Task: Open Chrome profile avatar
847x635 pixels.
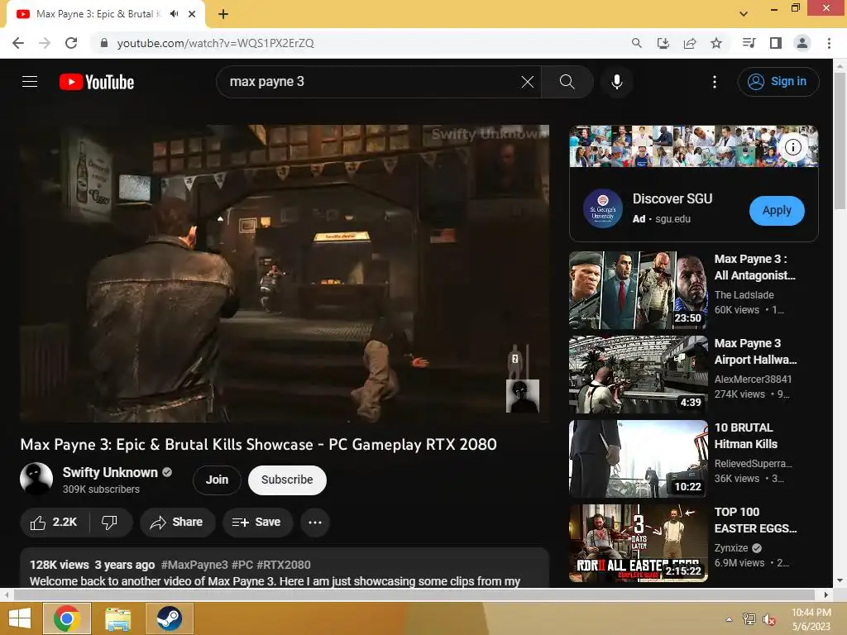Action: pyautogui.click(x=802, y=43)
